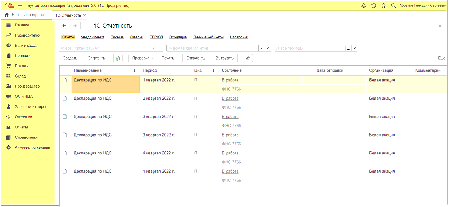The height and width of the screenshot is (207, 449).
Task: Click the paperclip attachments icon
Action: tap(248, 58)
